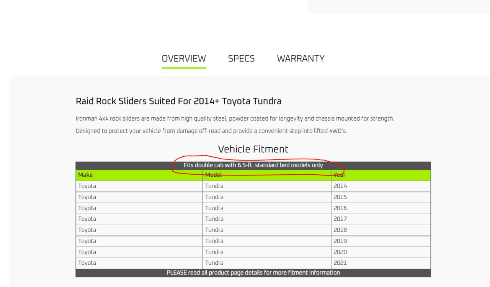Select the 'Fits double cab with 6.5-ft. standard bed' note

coord(253,166)
